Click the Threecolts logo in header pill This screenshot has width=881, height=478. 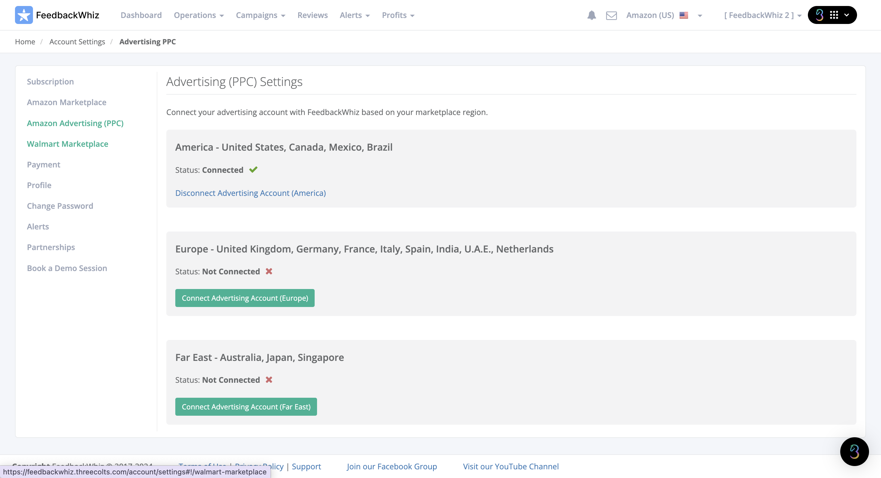(820, 15)
